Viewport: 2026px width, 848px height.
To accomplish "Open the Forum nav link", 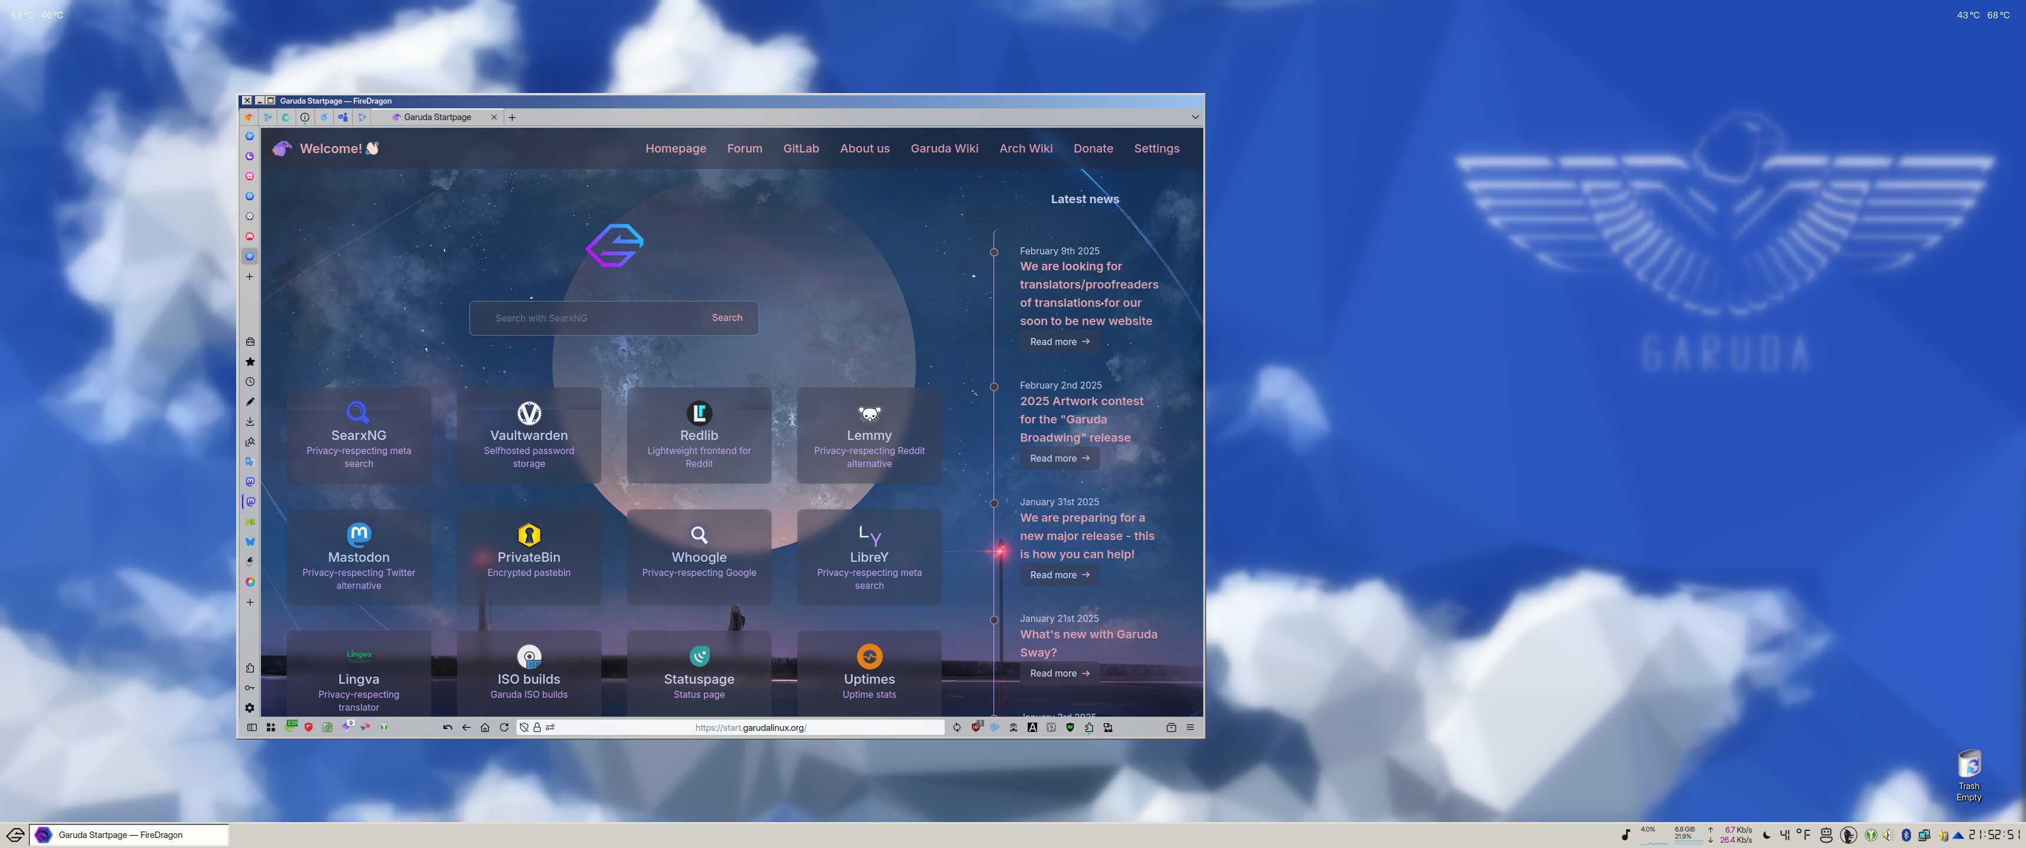I will coord(744,148).
